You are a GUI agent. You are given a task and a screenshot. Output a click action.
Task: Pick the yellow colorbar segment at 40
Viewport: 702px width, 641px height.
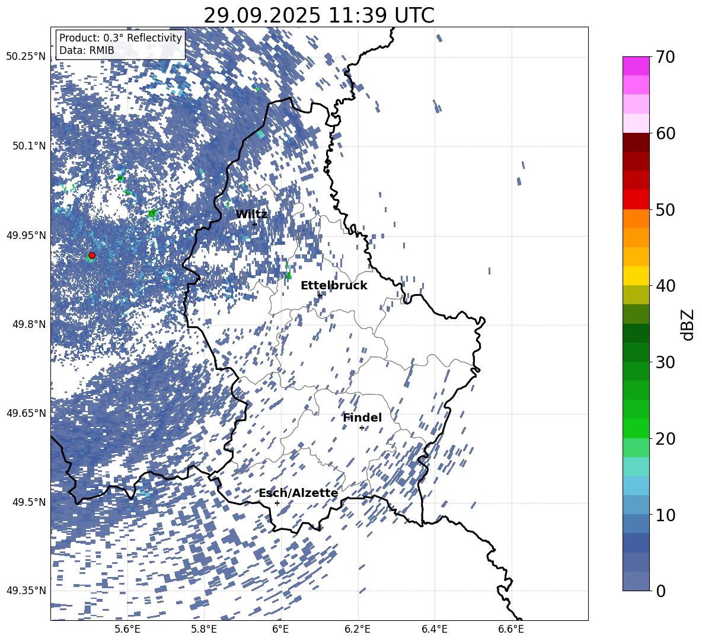(636, 276)
